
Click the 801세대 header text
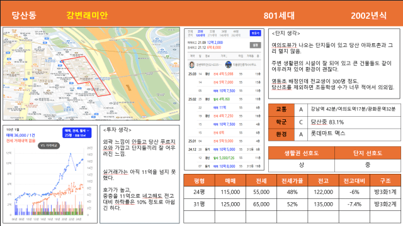tap(279, 16)
